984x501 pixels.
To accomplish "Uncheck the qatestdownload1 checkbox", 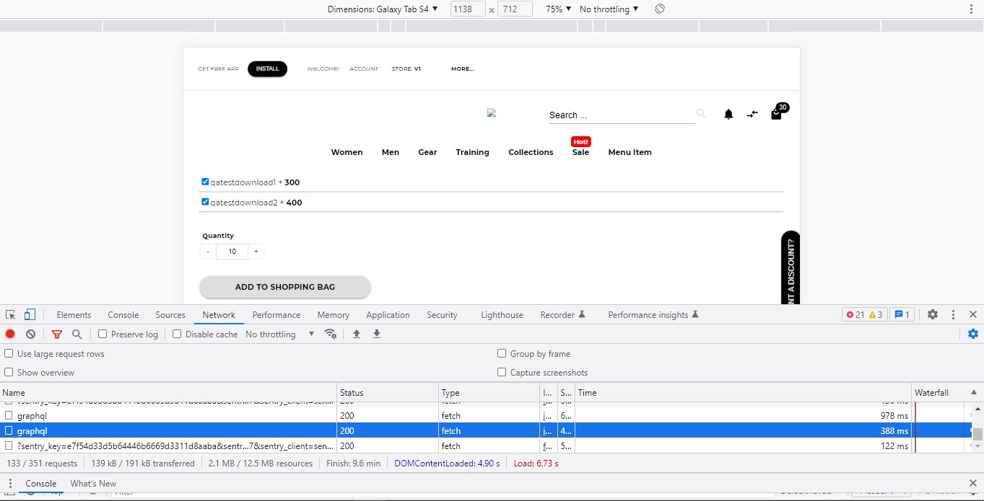I will click(x=205, y=182).
